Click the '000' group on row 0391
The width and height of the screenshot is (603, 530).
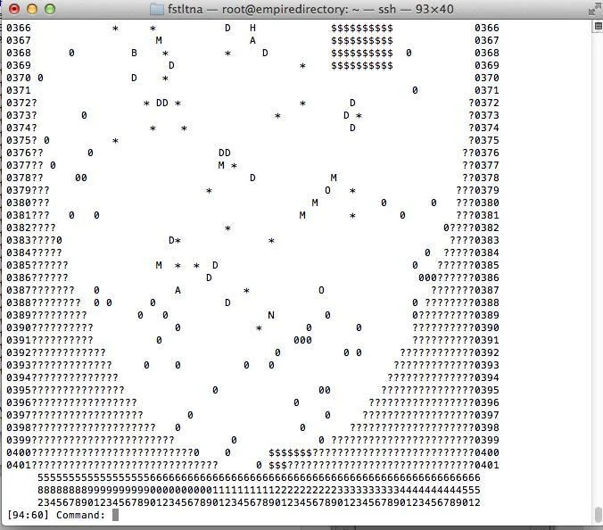pyautogui.click(x=302, y=340)
